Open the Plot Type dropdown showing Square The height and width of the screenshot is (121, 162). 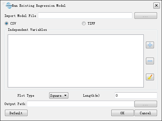tap(59, 95)
